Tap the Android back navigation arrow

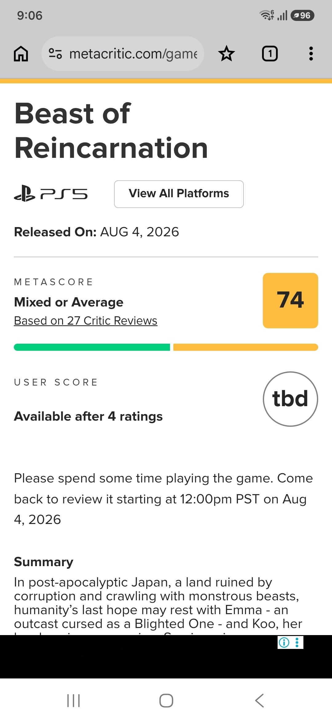click(x=259, y=701)
